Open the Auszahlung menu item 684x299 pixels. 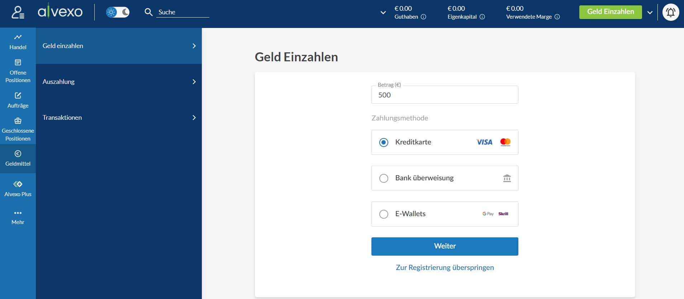119,82
